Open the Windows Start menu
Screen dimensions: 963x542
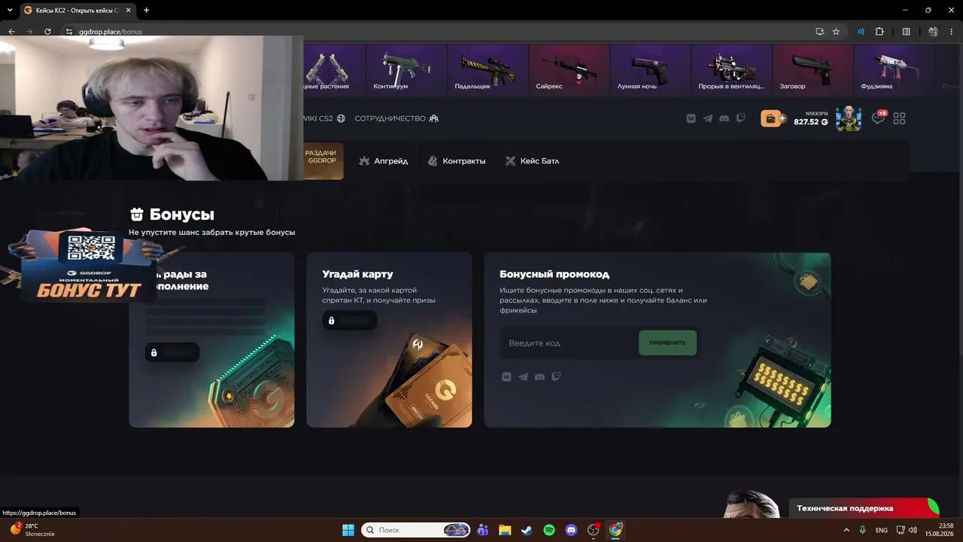tap(348, 530)
